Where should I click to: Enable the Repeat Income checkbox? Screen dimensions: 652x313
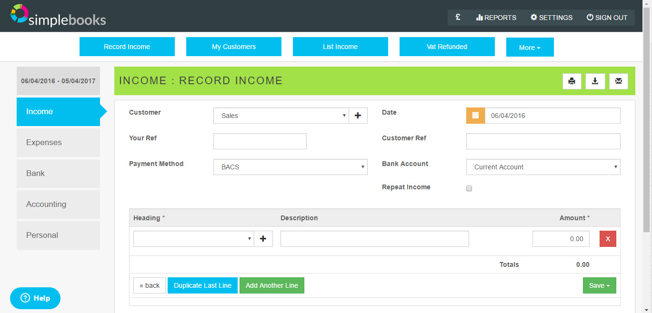coord(469,188)
